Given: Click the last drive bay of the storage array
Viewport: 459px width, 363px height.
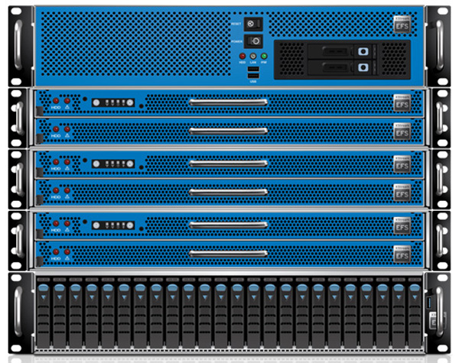Looking at the screenshot, I should (415, 313).
